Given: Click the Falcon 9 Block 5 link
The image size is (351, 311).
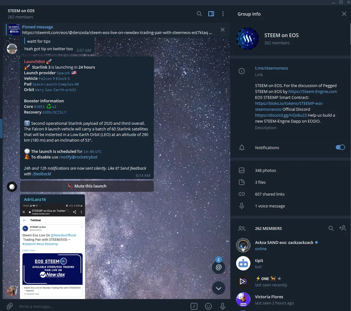Looking at the screenshot, I should click(x=54, y=79).
